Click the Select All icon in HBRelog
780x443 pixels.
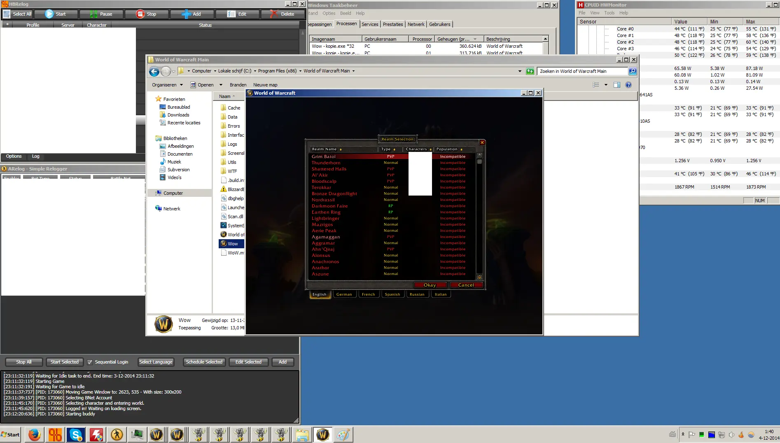click(7, 14)
